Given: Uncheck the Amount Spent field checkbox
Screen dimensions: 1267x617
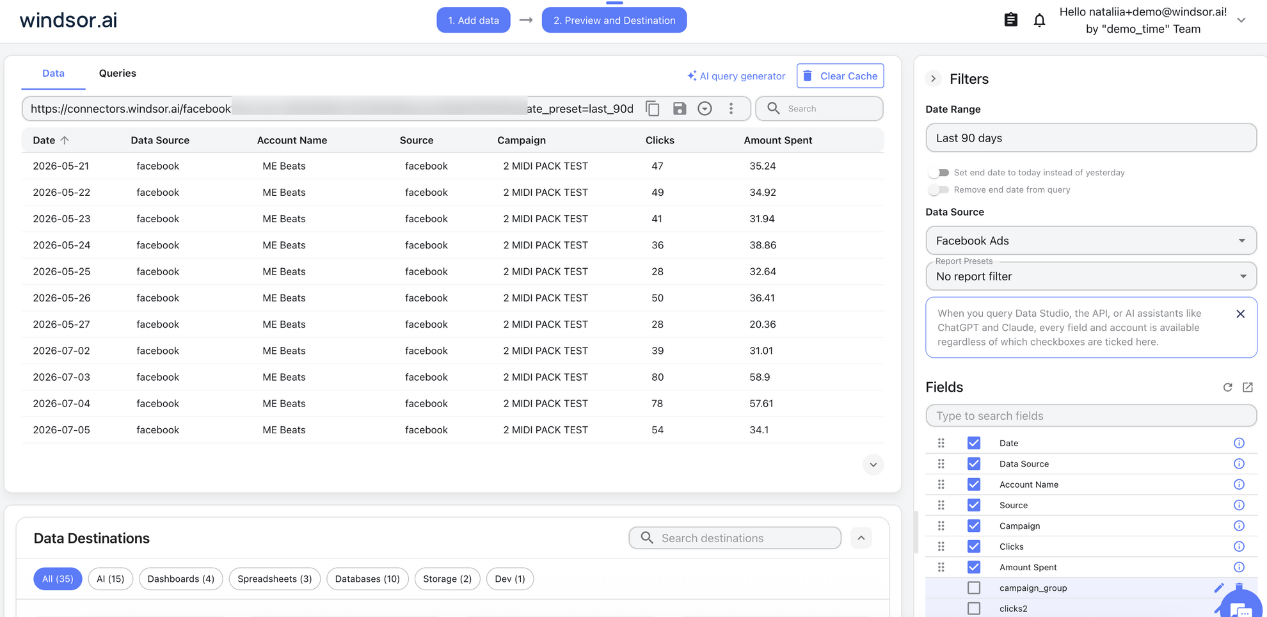Looking at the screenshot, I should click(x=974, y=567).
